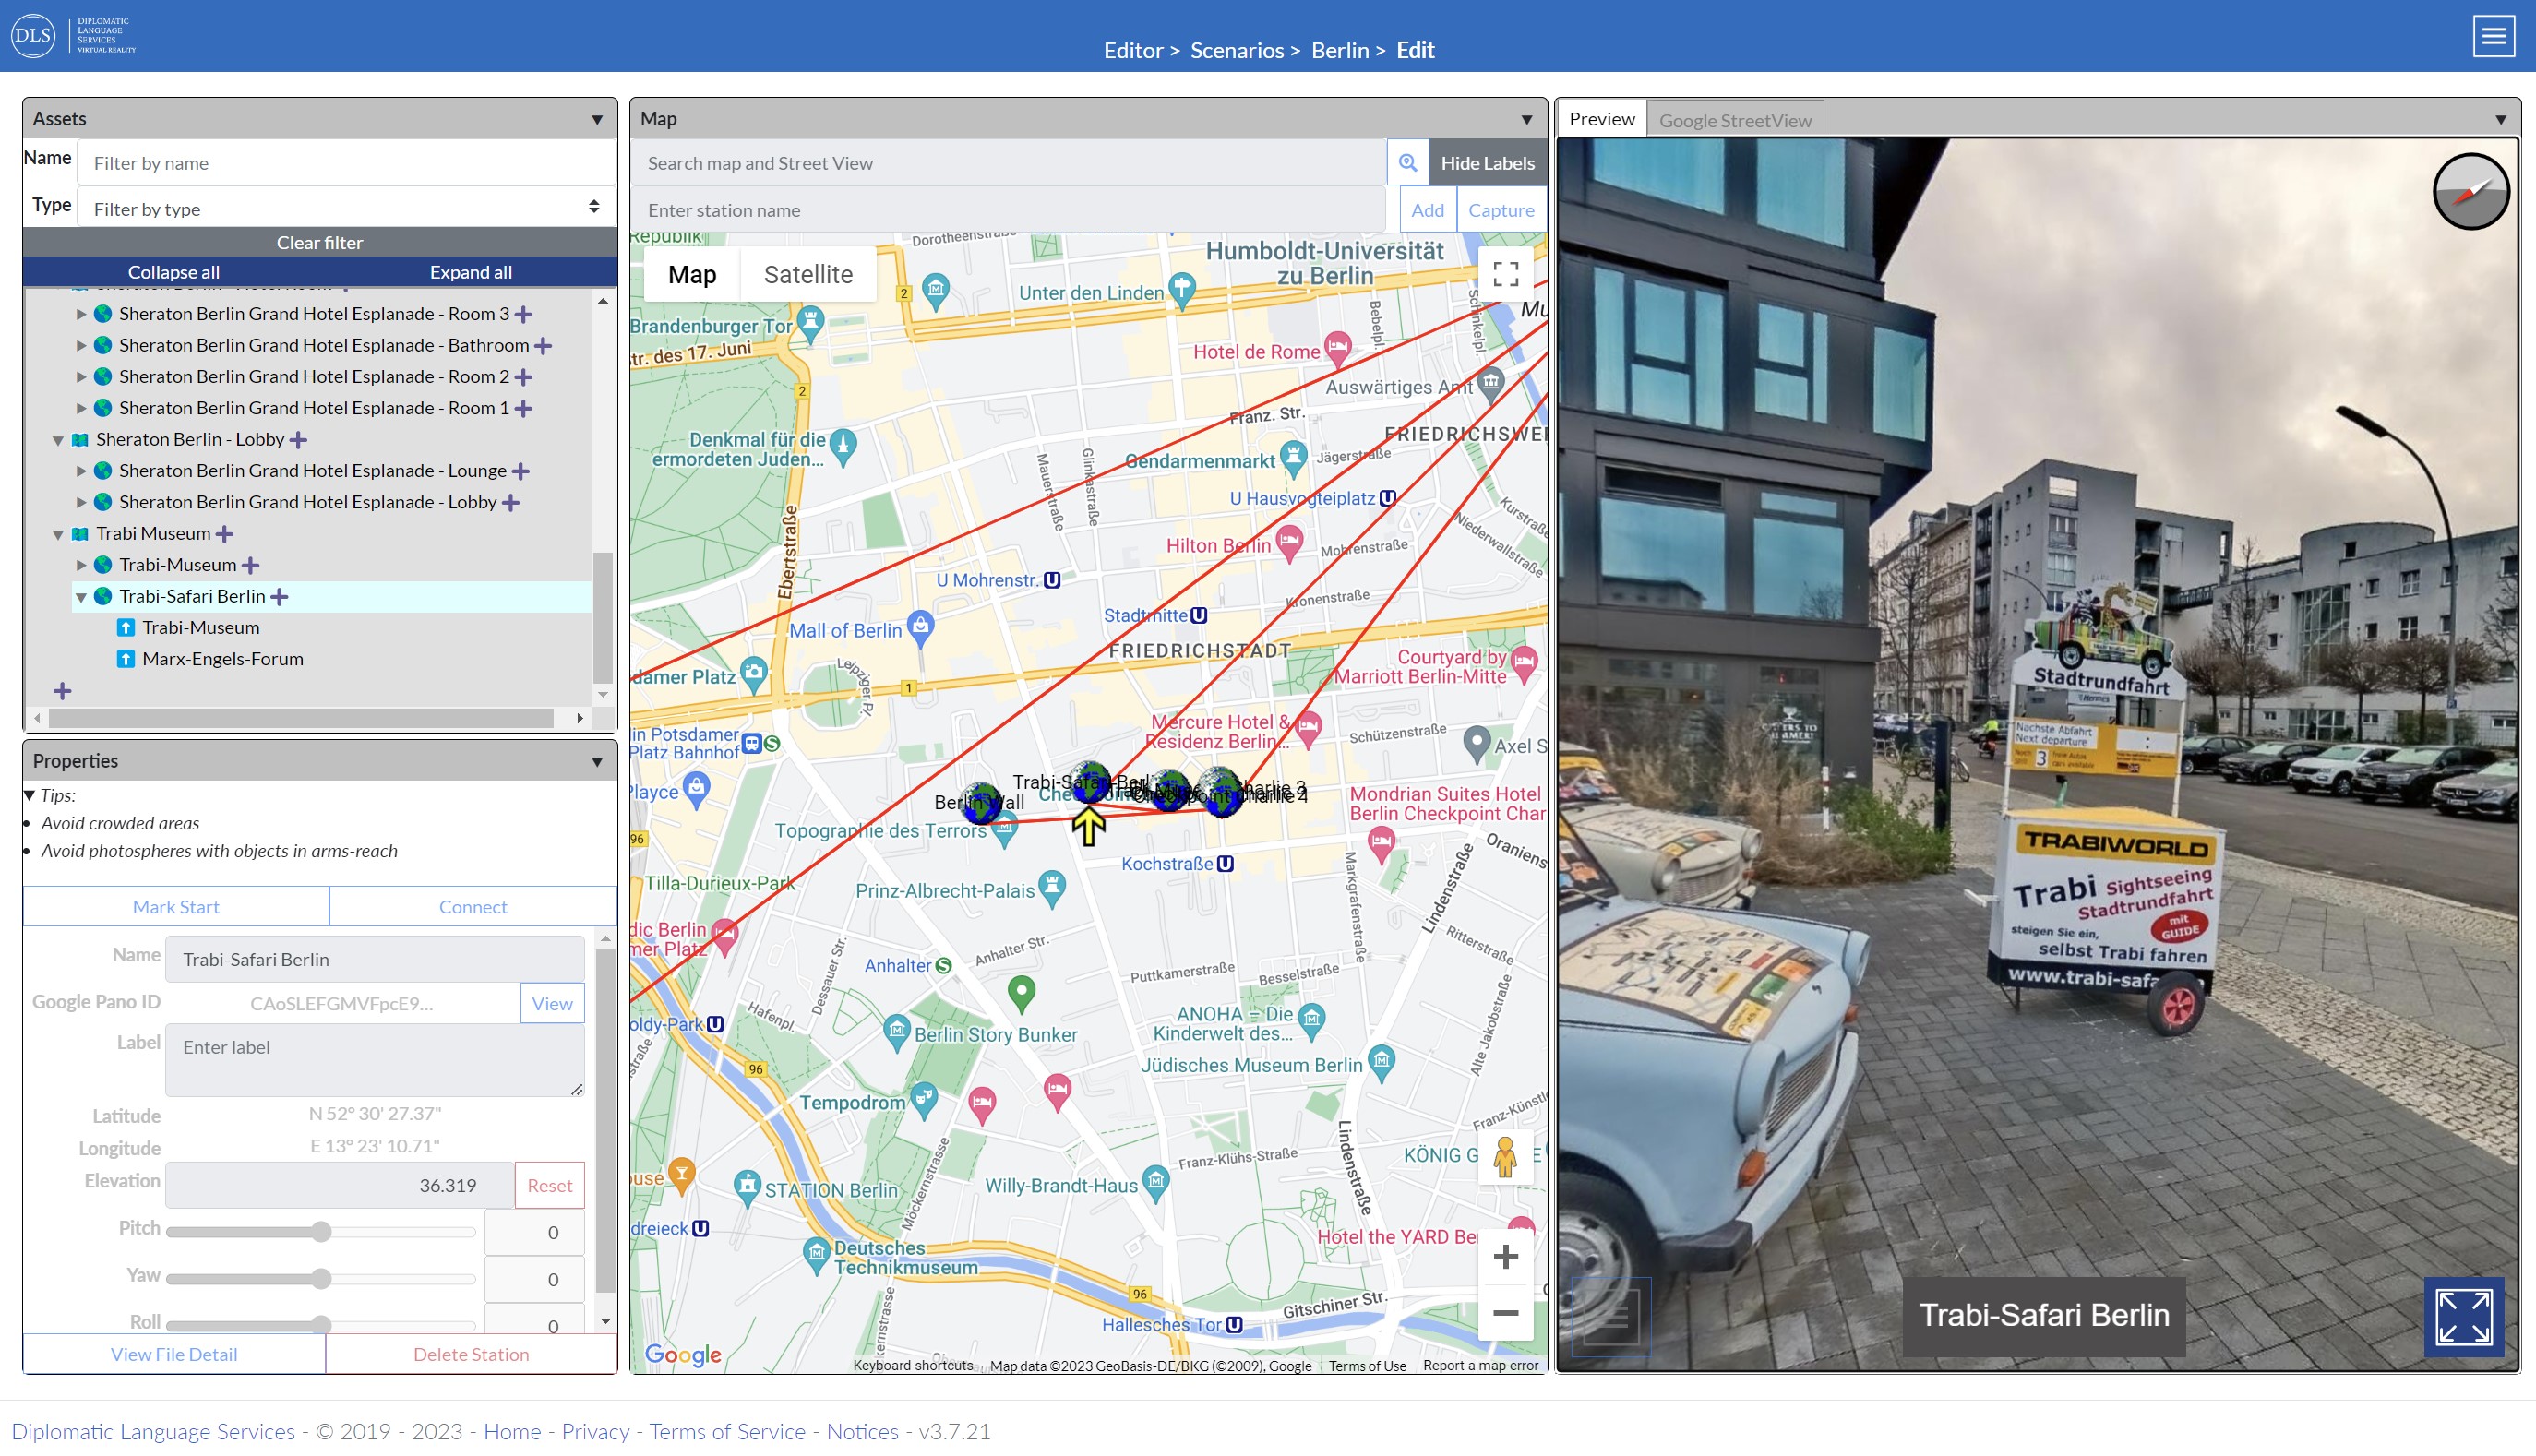Click Delete Station button
Viewport: 2536px width, 1456px height.
pos(471,1354)
